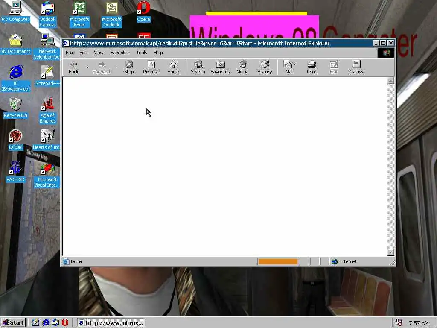This screenshot has width=437, height=328.
Task: Open the File menu
Action: click(x=69, y=53)
